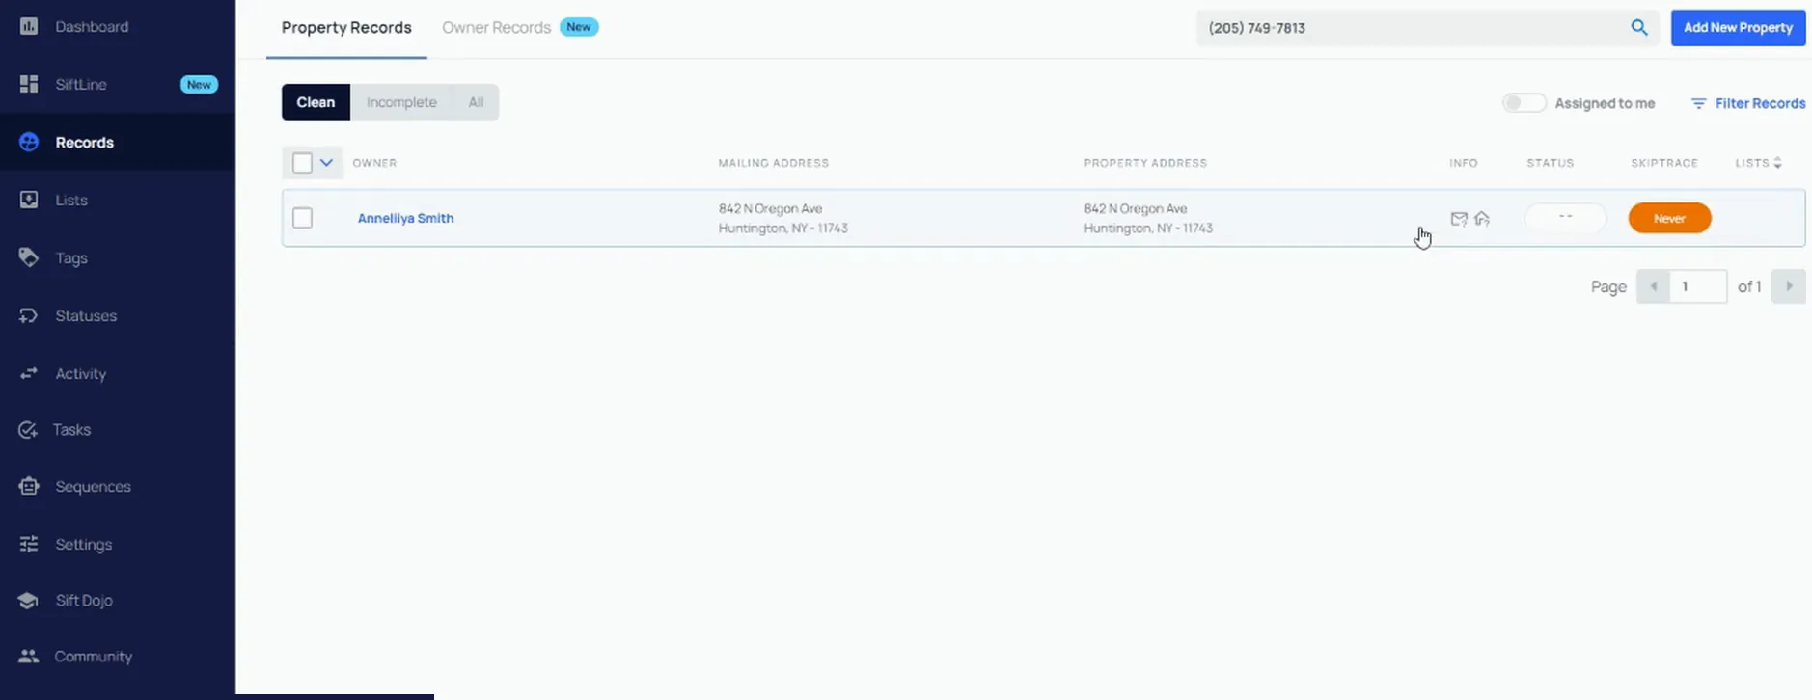
Task: Click Add New Property button
Action: tap(1738, 27)
